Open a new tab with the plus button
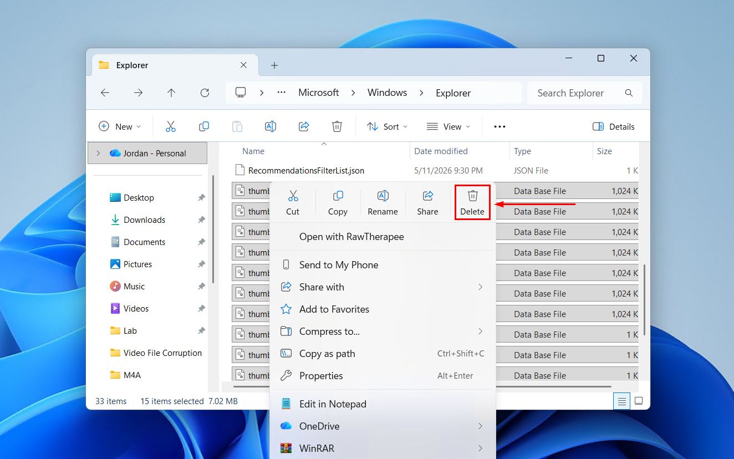The image size is (734, 459). (274, 65)
